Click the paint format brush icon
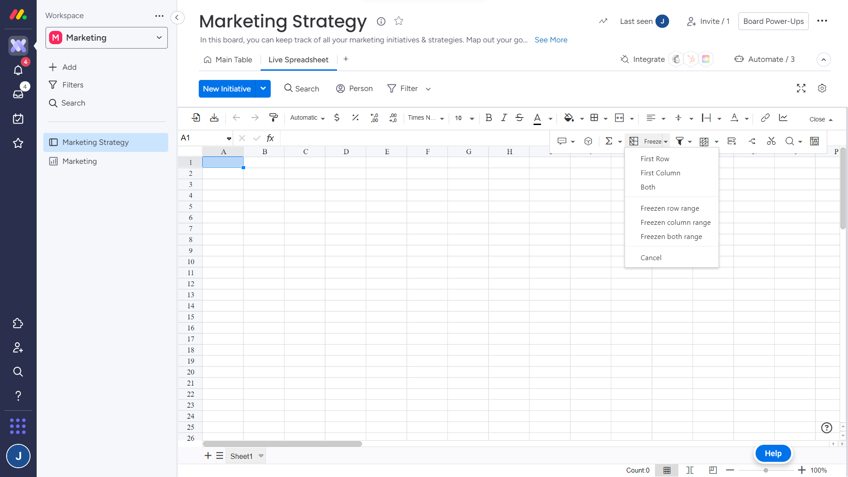848x477 pixels. pyautogui.click(x=273, y=117)
